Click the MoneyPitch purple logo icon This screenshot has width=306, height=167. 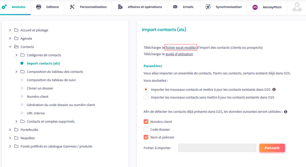tap(255, 7)
